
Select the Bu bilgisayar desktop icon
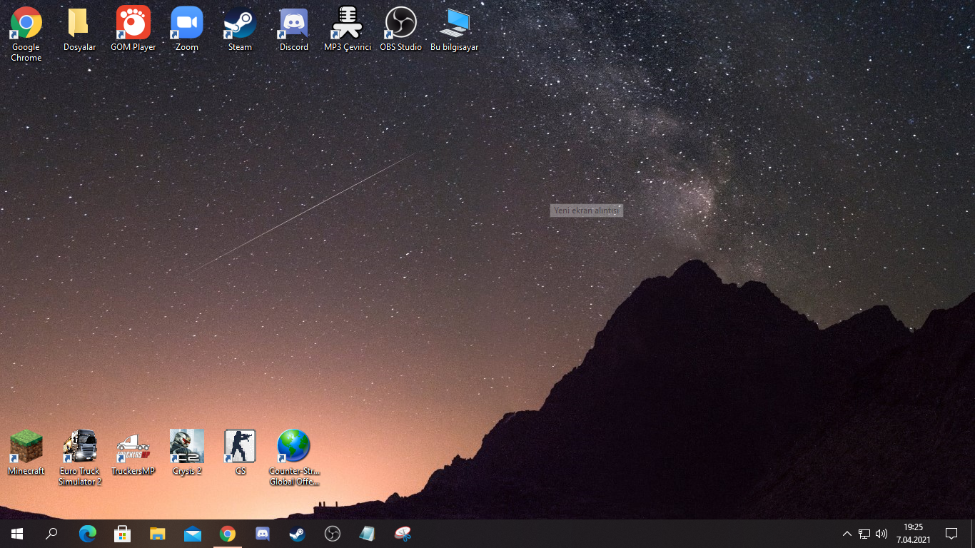[x=455, y=29]
